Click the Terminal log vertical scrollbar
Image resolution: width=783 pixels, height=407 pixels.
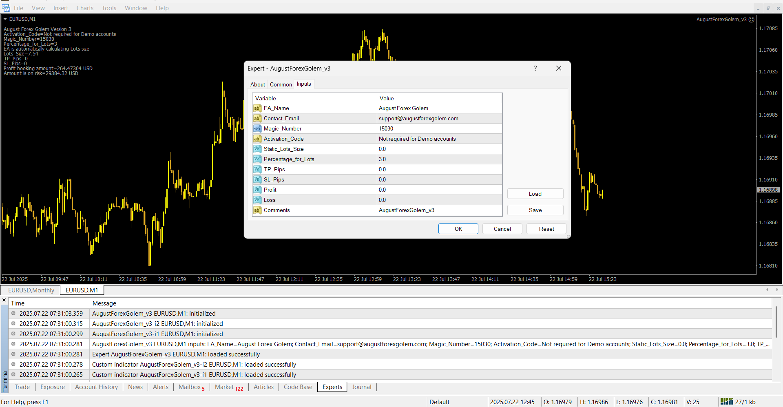(776, 322)
